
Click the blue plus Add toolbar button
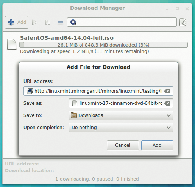point(17,22)
